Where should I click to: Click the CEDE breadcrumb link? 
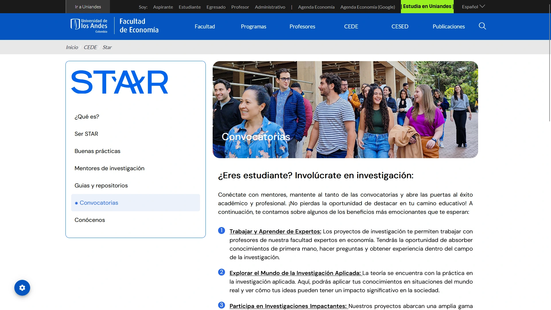90,47
